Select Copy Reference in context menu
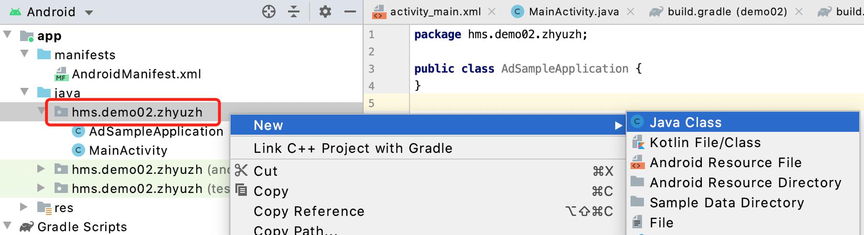The height and width of the screenshot is (235, 864). [309, 211]
